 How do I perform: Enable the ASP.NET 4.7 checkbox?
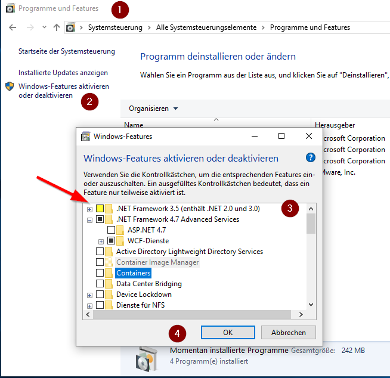click(x=111, y=230)
